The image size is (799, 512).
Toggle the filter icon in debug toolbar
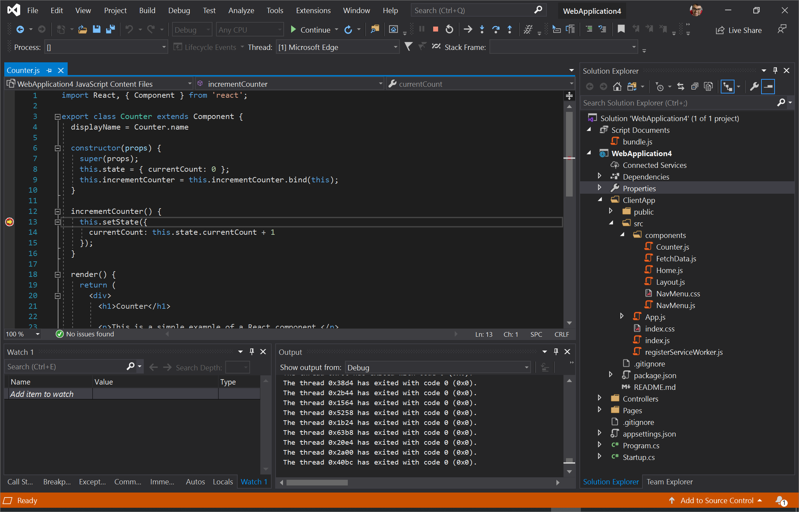coord(408,47)
